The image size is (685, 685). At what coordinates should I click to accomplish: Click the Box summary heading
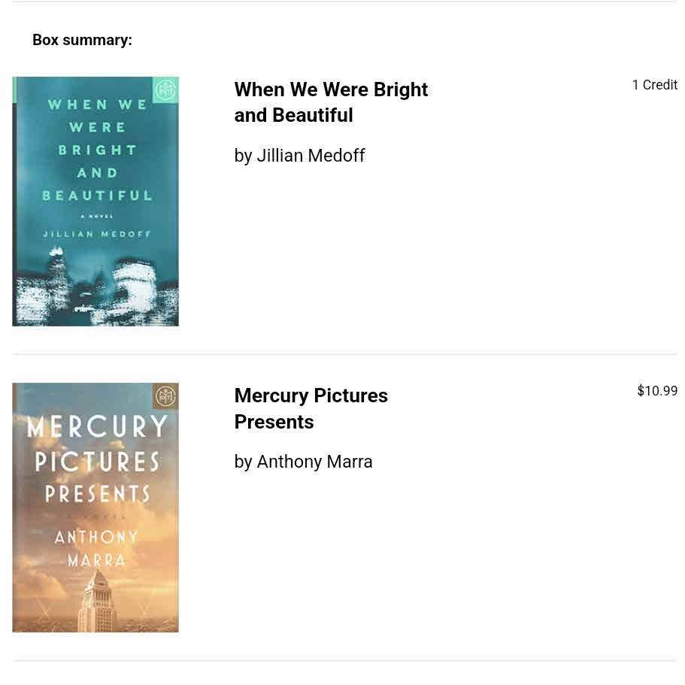click(x=82, y=40)
